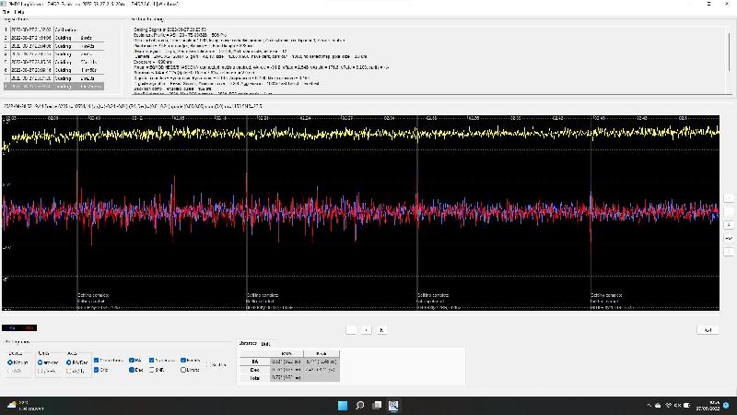Viewport: 737px width, 415px height.
Task: Click the vertical scale reset arrows button
Action: 729,225
